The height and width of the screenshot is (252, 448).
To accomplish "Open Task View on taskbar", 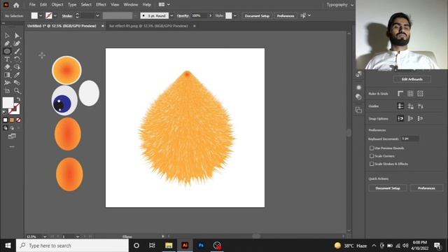I will 152,246.
